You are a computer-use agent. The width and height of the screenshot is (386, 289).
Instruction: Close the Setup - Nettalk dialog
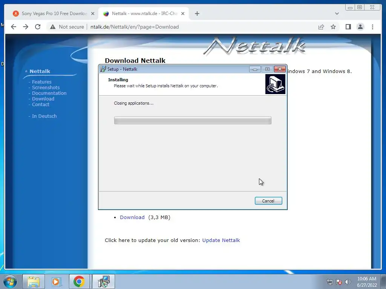point(280,69)
